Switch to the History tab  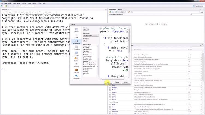tap(120, 9)
